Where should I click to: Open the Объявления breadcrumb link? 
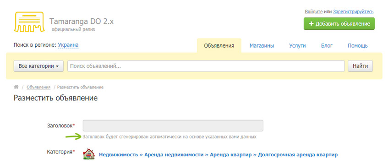point(38,87)
